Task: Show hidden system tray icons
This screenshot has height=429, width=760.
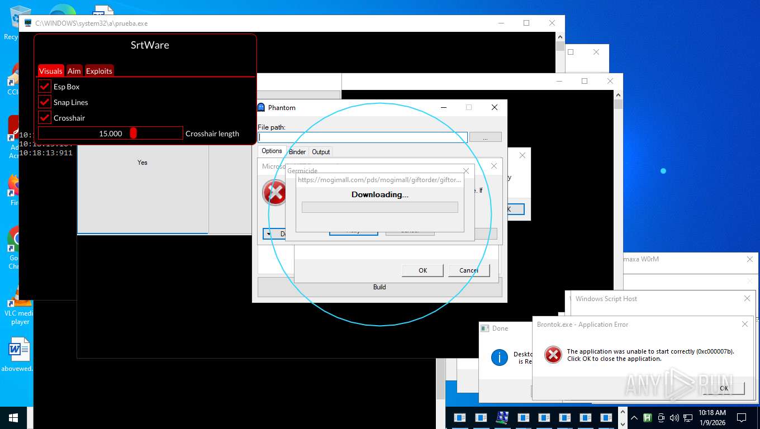Action: (634, 418)
